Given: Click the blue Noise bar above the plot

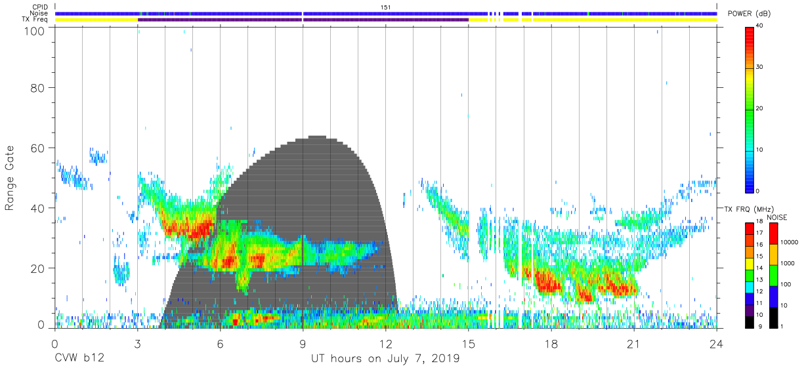Looking at the screenshot, I should [x=386, y=13].
